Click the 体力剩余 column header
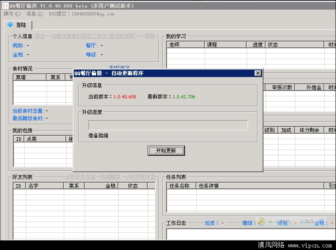 [310, 130]
